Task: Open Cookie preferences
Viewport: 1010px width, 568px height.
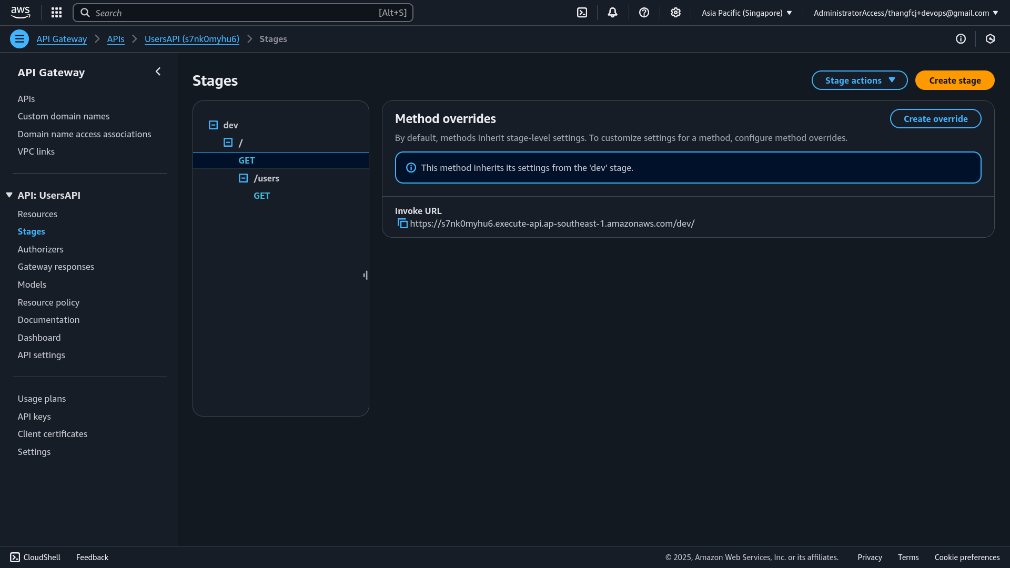Action: click(x=967, y=557)
